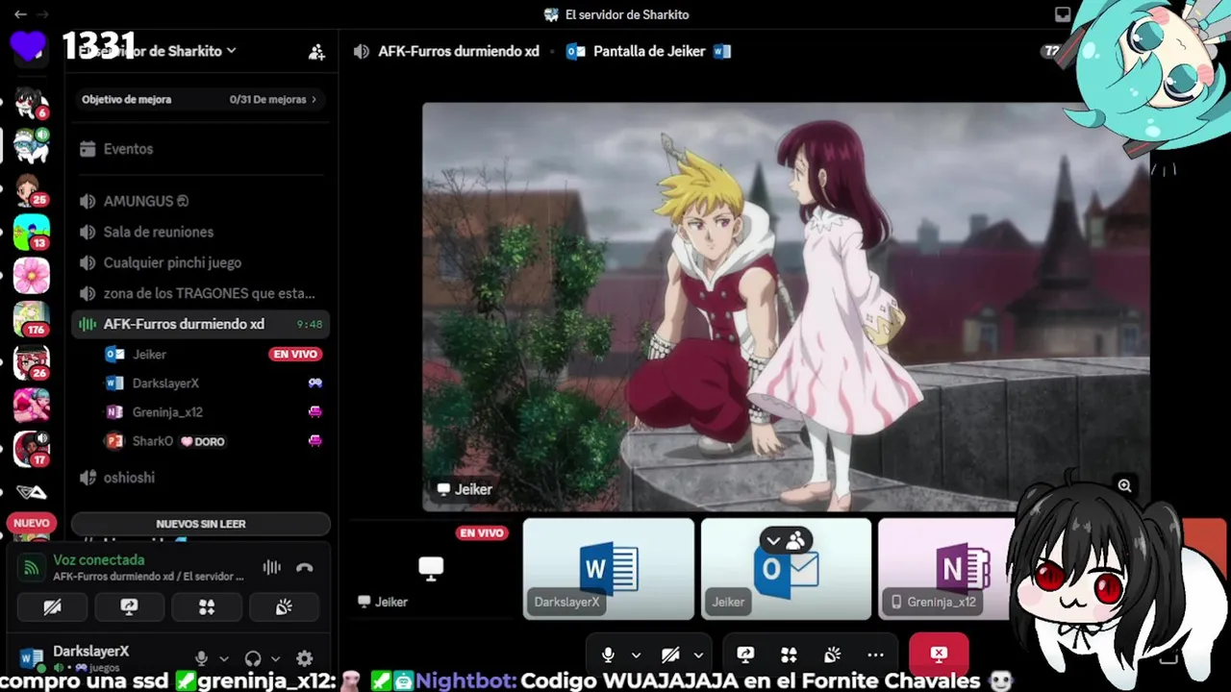Click the connection signal icon next to Voz conectada

pyautogui.click(x=32, y=568)
